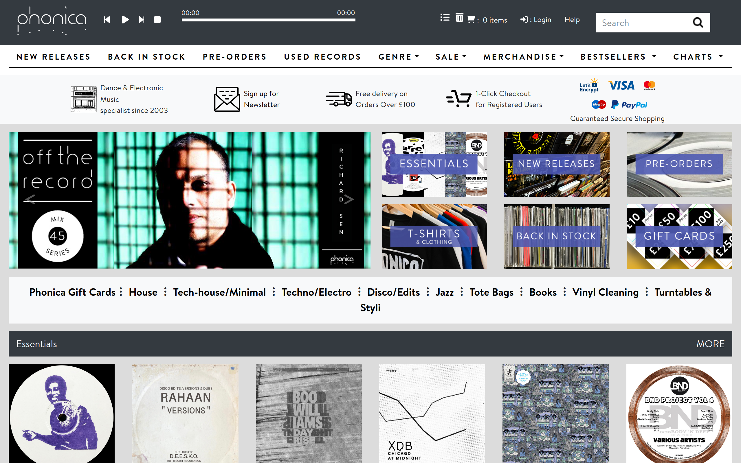Viewport: 741px width, 463px height.
Task: Open the shopping cart icon
Action: tap(471, 19)
